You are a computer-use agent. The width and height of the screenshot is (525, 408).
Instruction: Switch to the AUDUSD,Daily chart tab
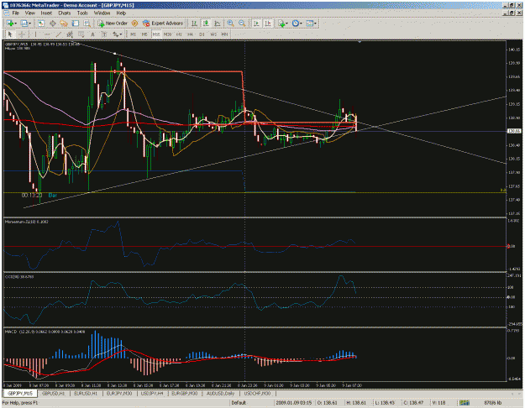coord(221,393)
